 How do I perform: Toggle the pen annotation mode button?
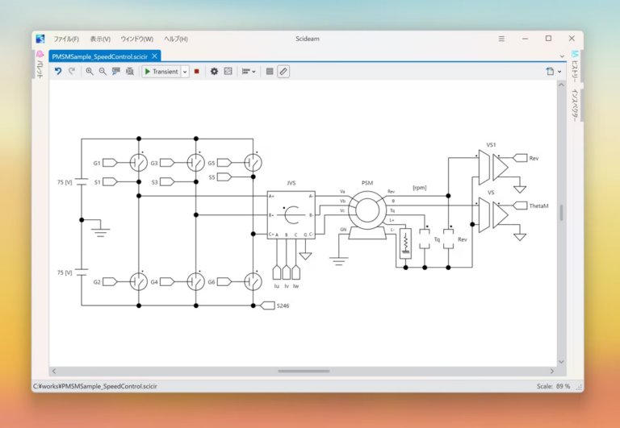pyautogui.click(x=283, y=71)
